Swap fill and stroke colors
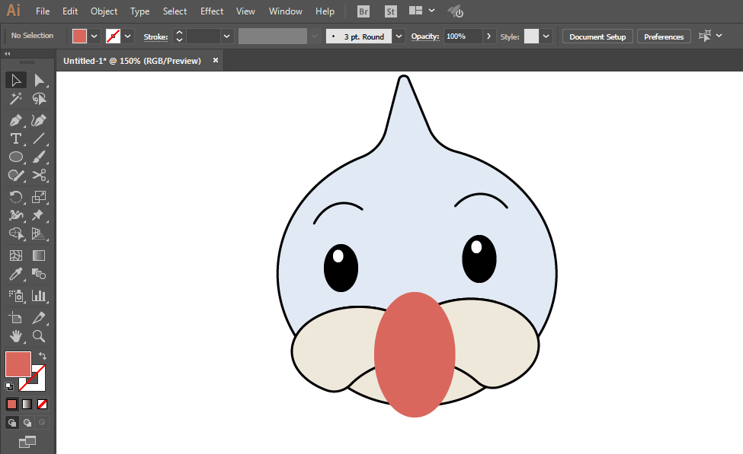Screen dimensions: 743x454 pyautogui.click(x=43, y=355)
